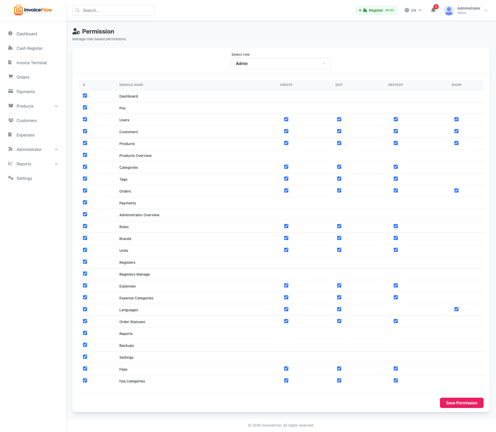Uncheck Customers Edit permission
This screenshot has height=432, width=496.
click(339, 131)
